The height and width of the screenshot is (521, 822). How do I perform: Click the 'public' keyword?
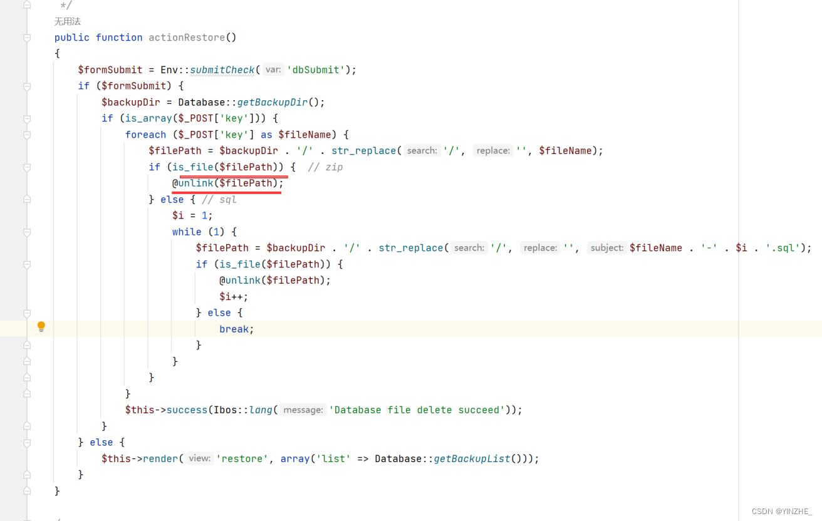[x=72, y=38]
